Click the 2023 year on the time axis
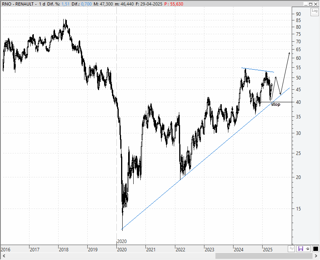Viewport: 320px width, 260px height. (x=210, y=250)
